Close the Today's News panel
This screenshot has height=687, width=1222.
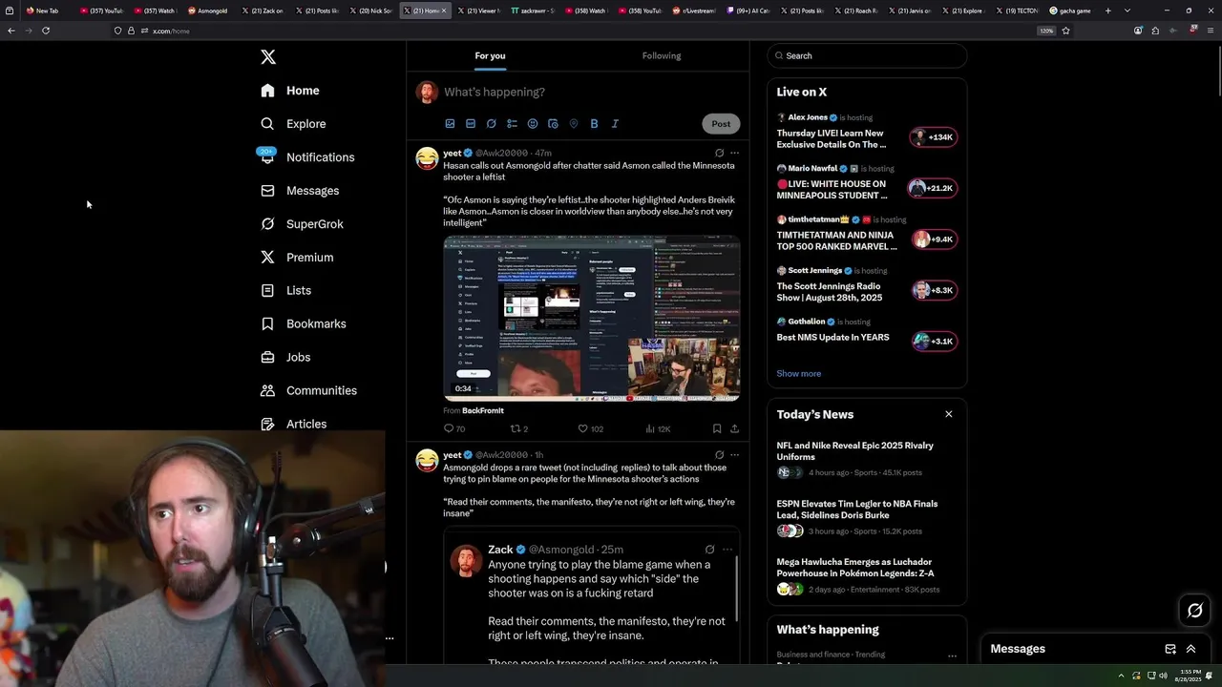pos(948,414)
